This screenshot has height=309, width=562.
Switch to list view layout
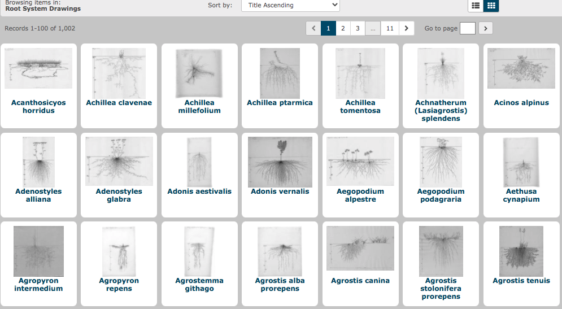pos(476,6)
